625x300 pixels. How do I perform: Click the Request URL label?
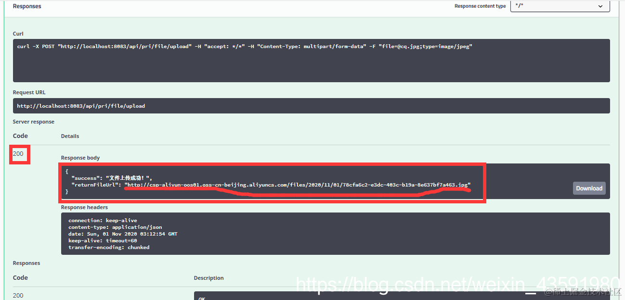(x=29, y=92)
